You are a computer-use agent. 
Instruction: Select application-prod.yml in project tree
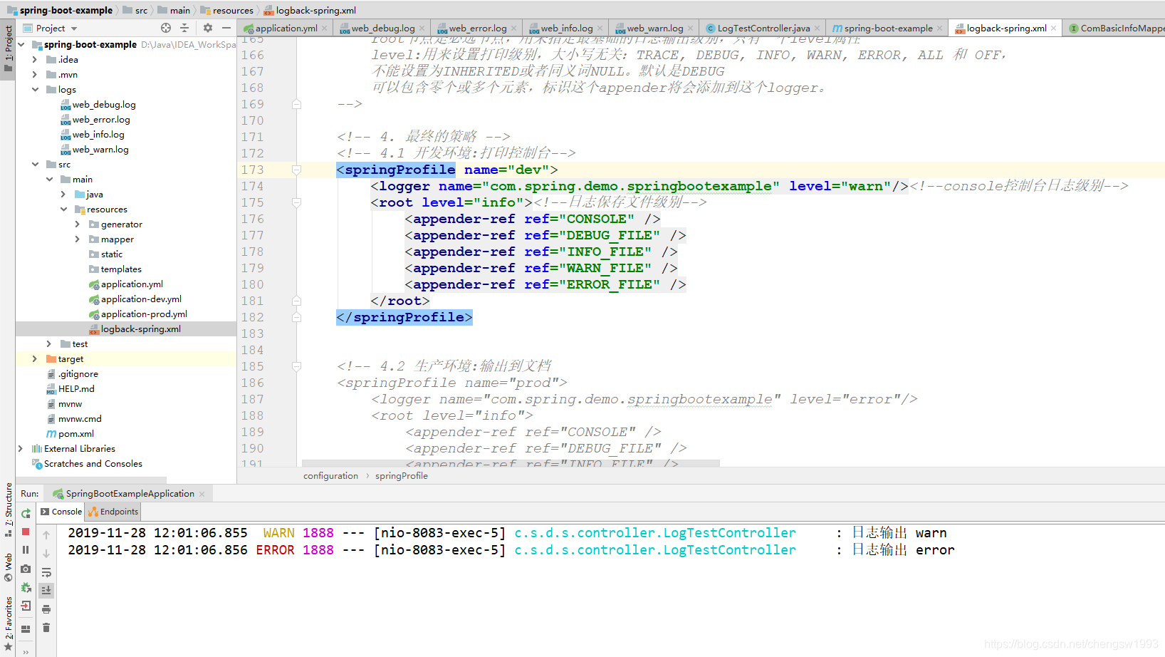pos(144,314)
